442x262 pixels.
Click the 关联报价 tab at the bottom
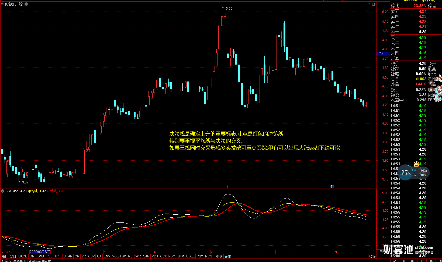pos(20,261)
